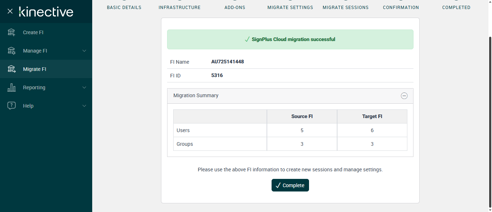Go to the Basic Details step
The height and width of the screenshot is (212, 492).
[124, 7]
